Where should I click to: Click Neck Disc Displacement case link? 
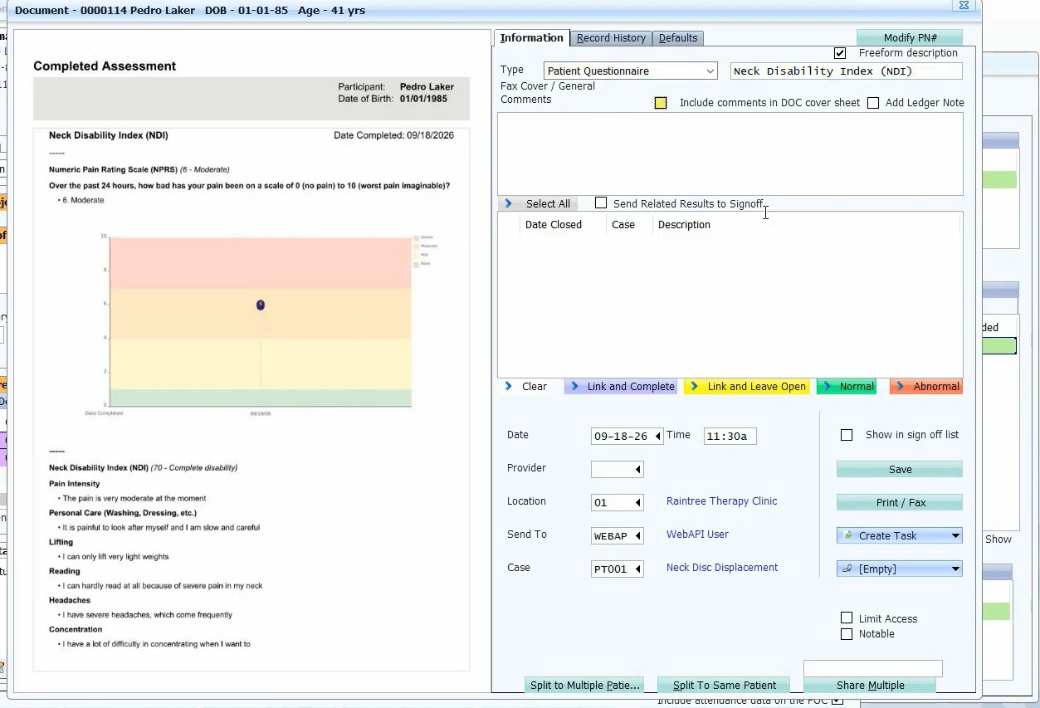click(721, 568)
